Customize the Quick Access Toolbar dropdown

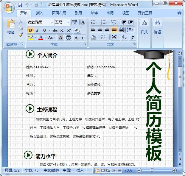pyautogui.click(x=45, y=5)
